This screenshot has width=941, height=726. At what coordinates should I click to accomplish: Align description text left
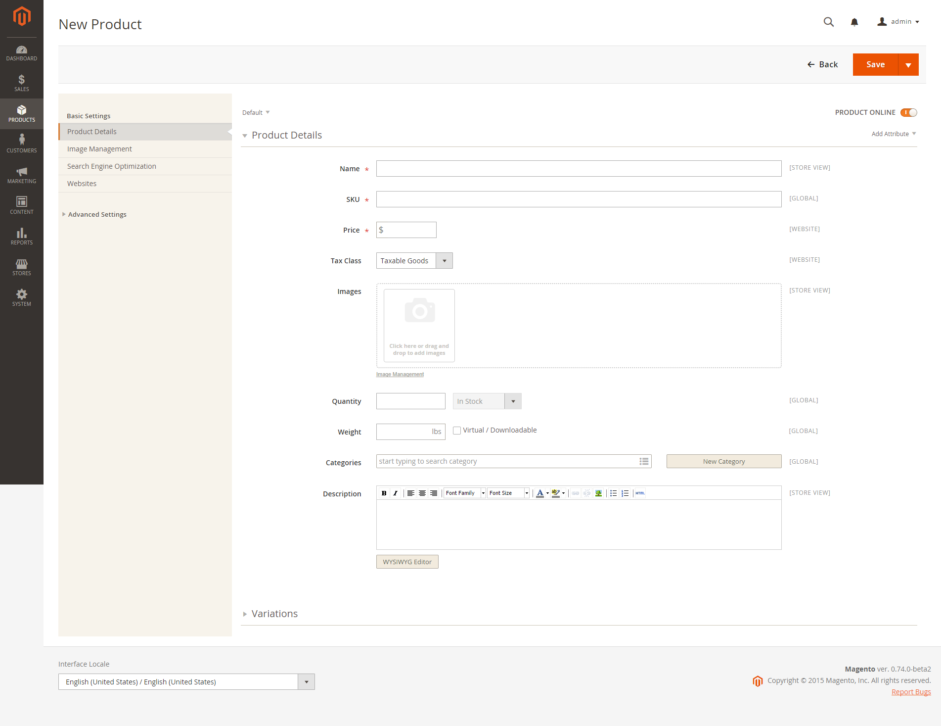(x=411, y=493)
